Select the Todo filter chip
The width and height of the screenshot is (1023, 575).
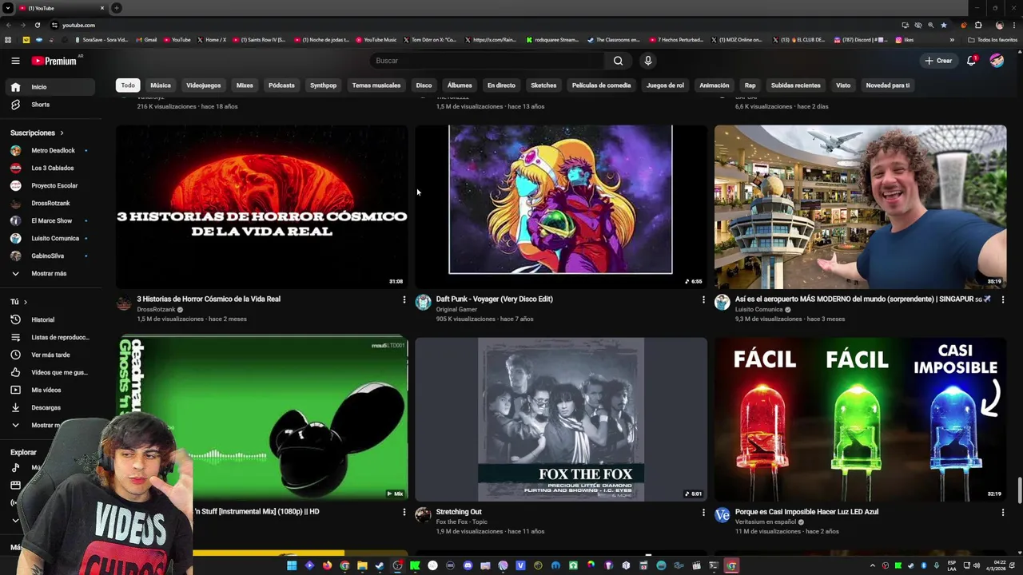(128, 85)
